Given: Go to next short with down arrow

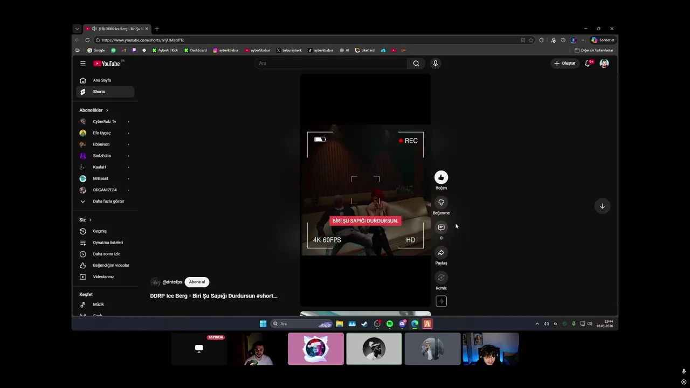Looking at the screenshot, I should [602, 206].
